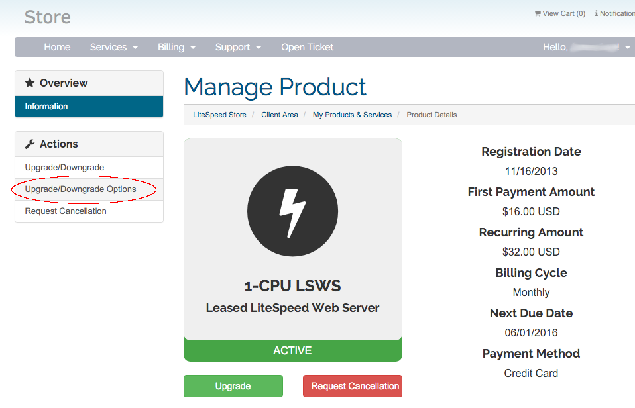
Task: Select Open Ticket in navigation bar
Action: 308,48
